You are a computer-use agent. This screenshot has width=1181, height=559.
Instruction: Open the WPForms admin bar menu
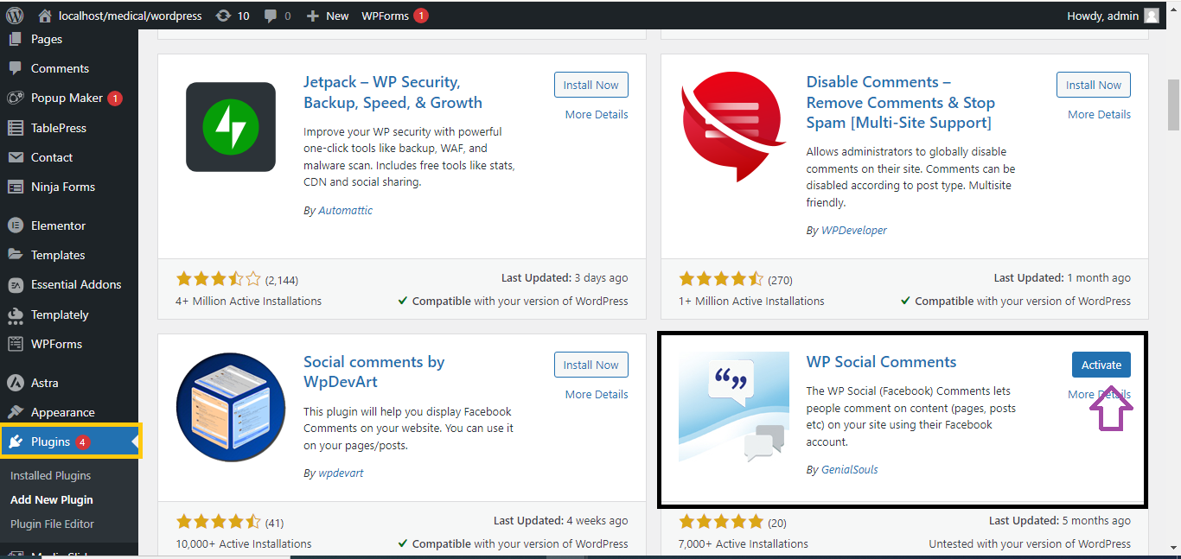[386, 16]
